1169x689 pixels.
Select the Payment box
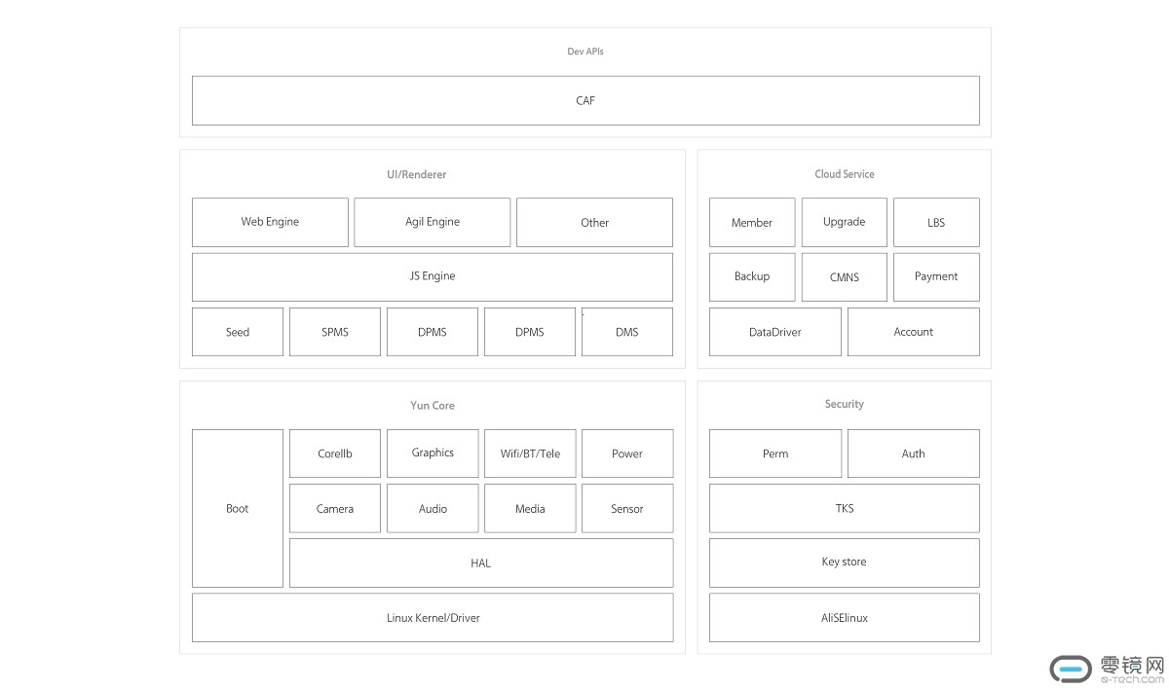(x=936, y=276)
